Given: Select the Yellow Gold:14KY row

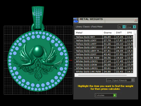Looking at the screenshot, I should (x=104, y=44).
